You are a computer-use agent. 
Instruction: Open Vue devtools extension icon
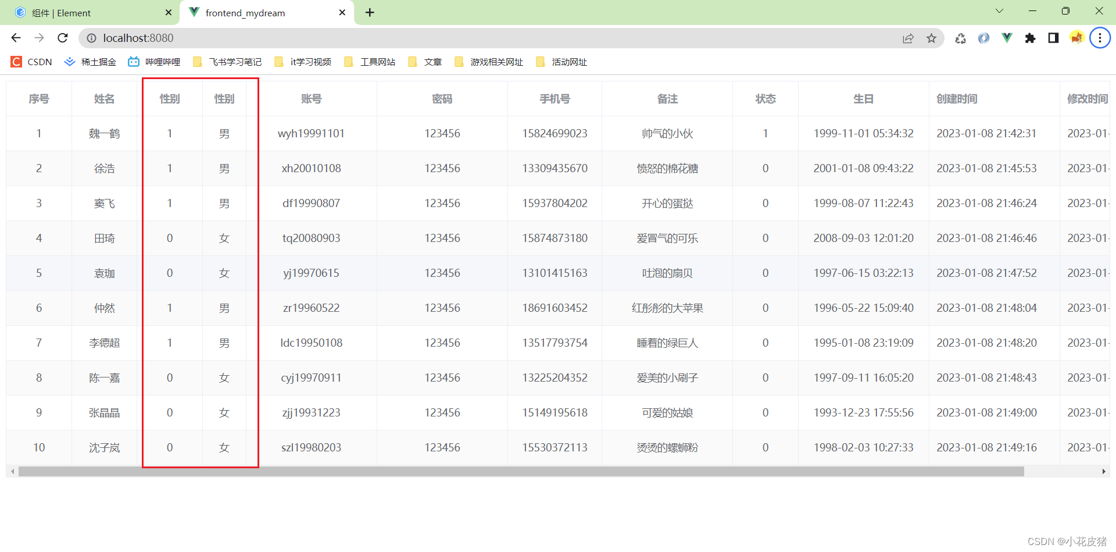(1007, 38)
